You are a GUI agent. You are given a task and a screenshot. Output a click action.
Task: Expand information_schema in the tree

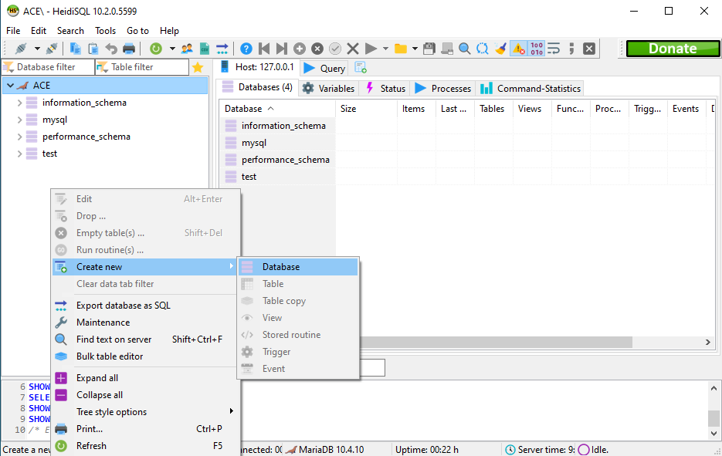[19, 103]
